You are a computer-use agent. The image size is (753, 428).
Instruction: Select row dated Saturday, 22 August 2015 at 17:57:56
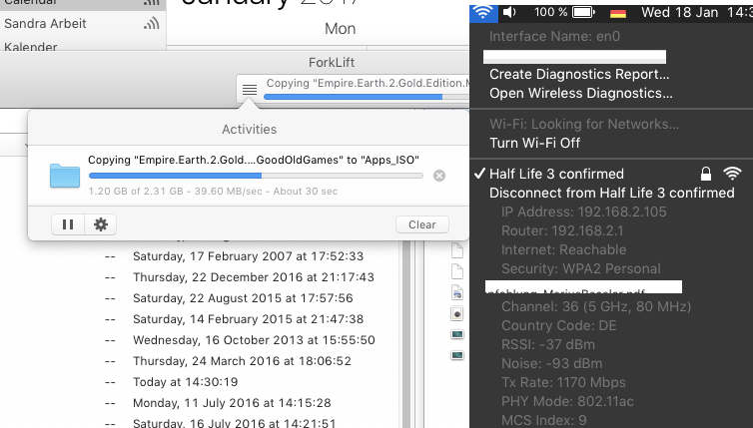tap(243, 298)
